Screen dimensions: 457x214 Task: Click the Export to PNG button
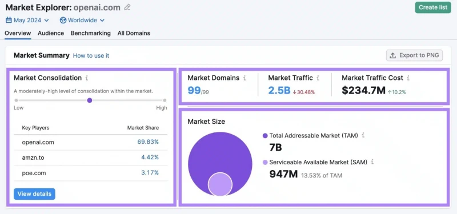[414, 55]
